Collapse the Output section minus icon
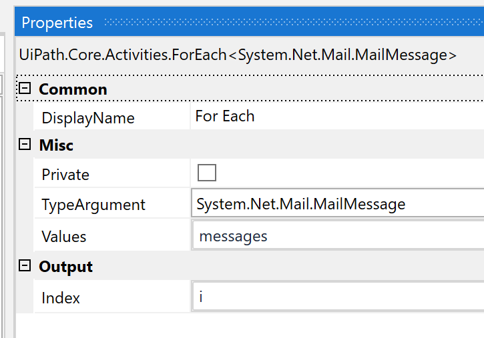484x338 pixels. tap(25, 266)
